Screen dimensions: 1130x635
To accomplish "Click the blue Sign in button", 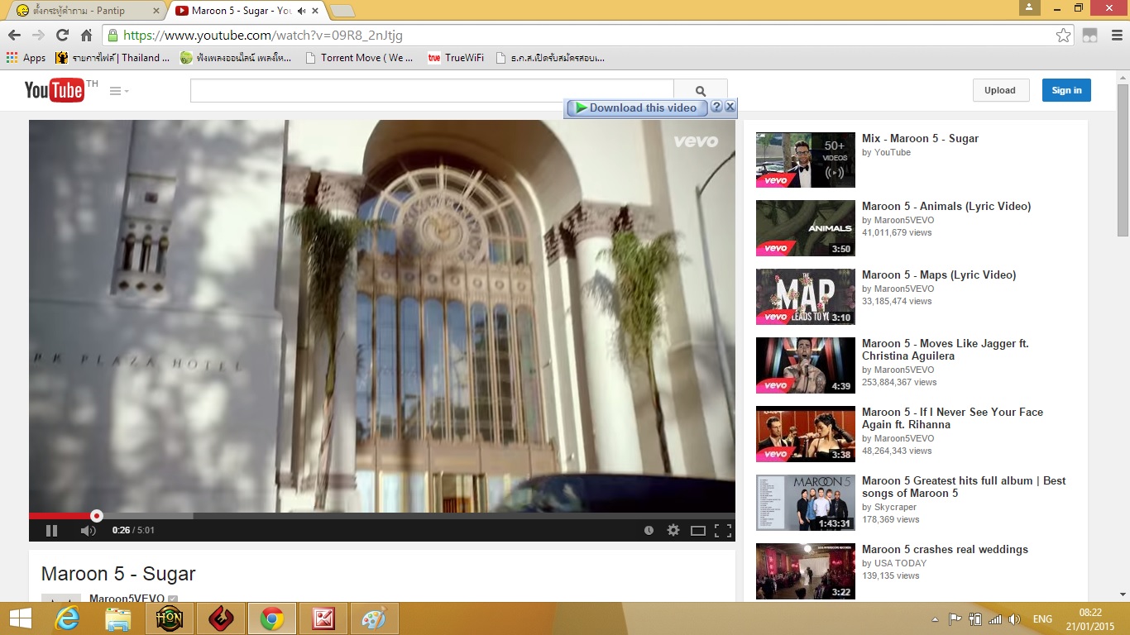I will click(1066, 91).
